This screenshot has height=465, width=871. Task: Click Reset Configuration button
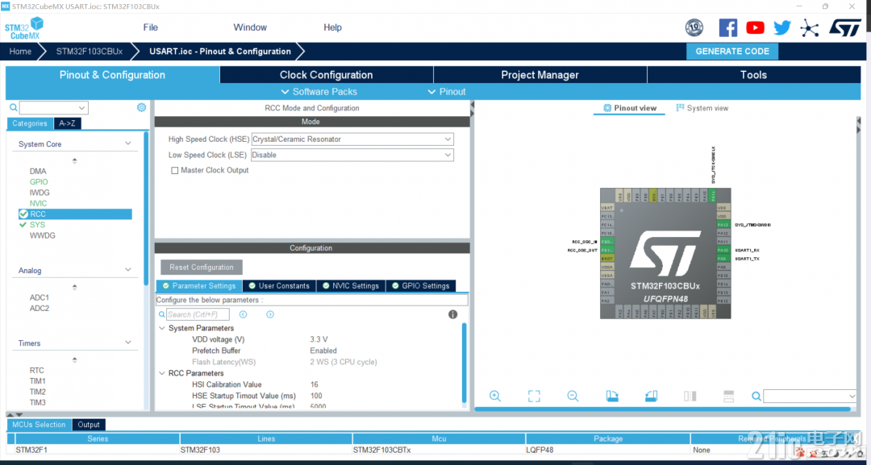(x=202, y=267)
